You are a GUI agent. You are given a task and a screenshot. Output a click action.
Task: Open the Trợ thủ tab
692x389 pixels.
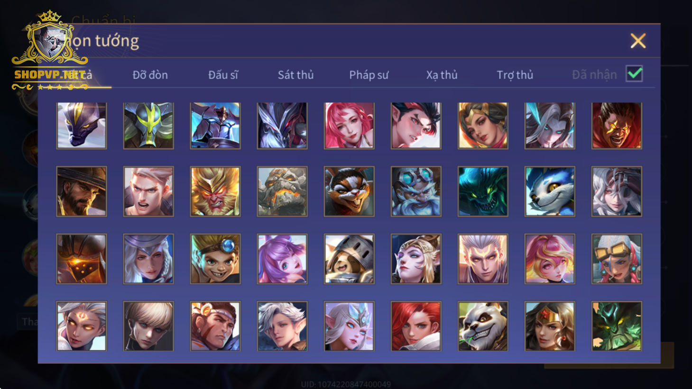click(x=515, y=75)
